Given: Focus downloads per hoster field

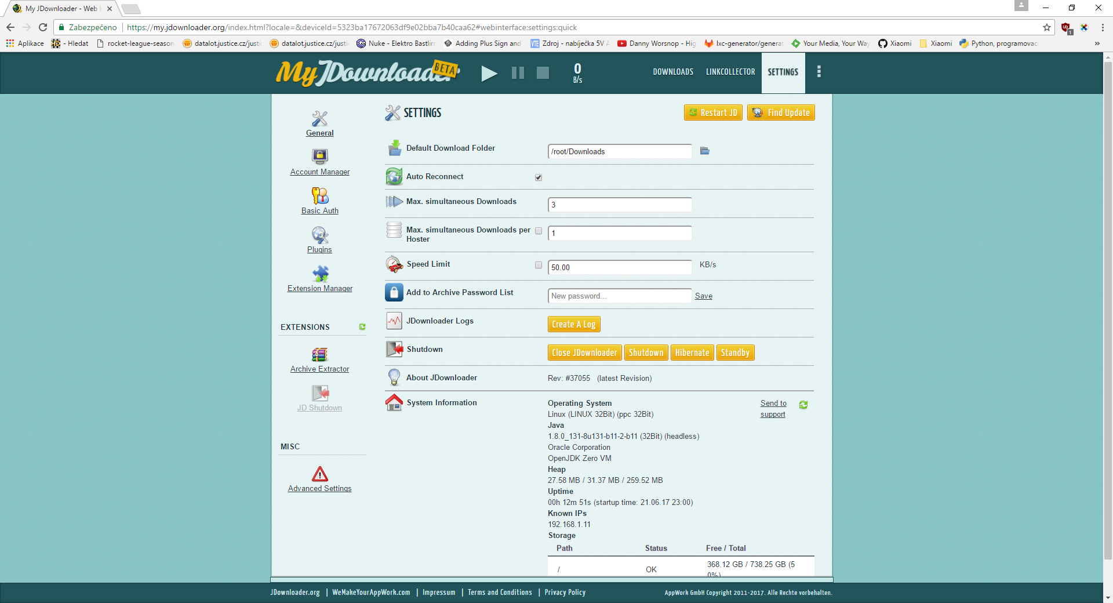Looking at the screenshot, I should point(620,233).
